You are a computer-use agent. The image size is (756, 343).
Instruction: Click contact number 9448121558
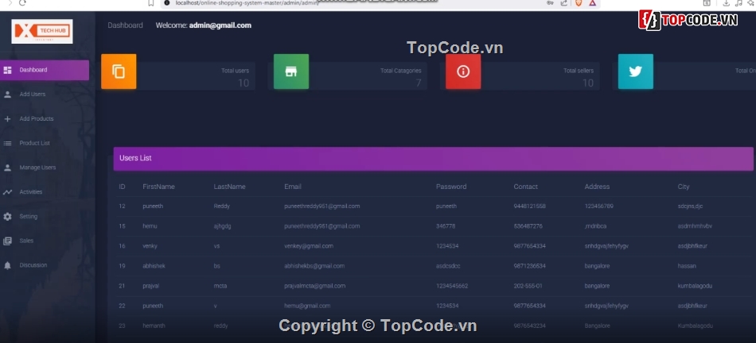pos(529,206)
